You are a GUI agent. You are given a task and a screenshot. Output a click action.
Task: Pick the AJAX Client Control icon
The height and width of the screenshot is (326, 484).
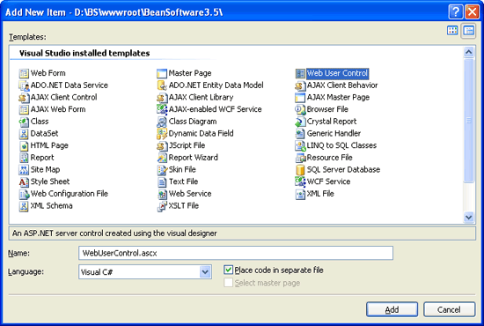click(24, 98)
